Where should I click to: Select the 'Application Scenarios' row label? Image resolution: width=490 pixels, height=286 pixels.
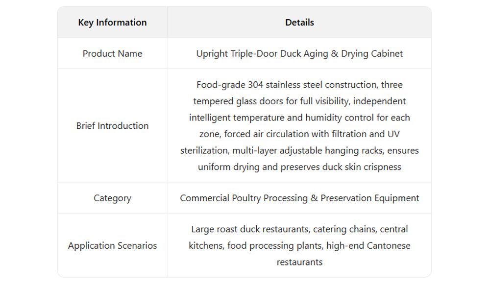point(112,245)
